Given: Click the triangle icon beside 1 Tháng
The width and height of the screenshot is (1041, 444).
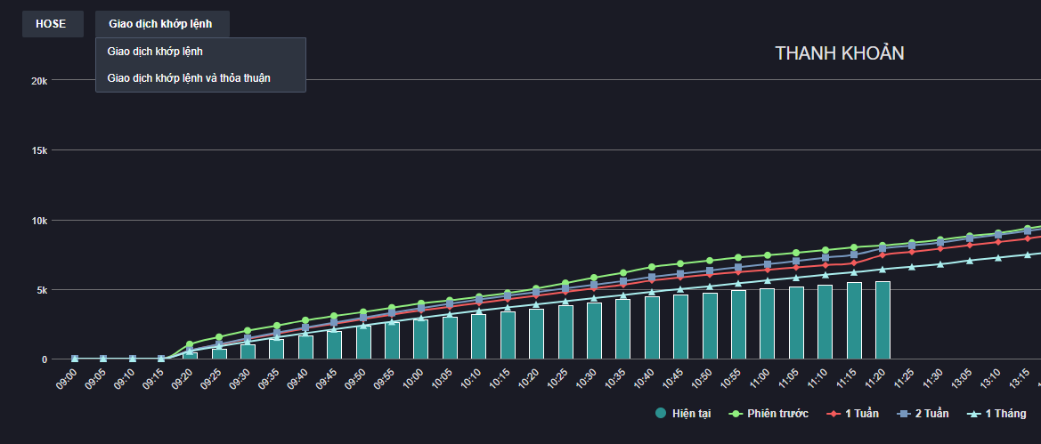Looking at the screenshot, I should click(973, 414).
